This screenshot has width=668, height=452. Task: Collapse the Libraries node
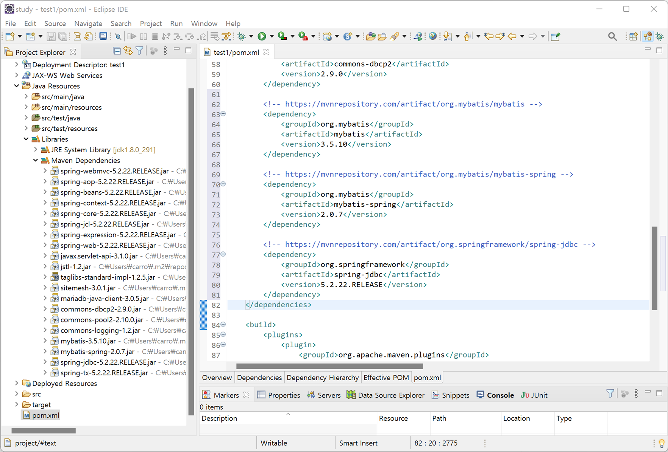pos(26,139)
